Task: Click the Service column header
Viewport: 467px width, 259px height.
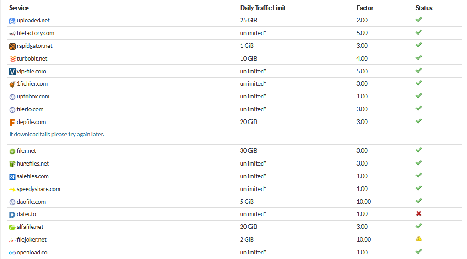Action: (19, 8)
